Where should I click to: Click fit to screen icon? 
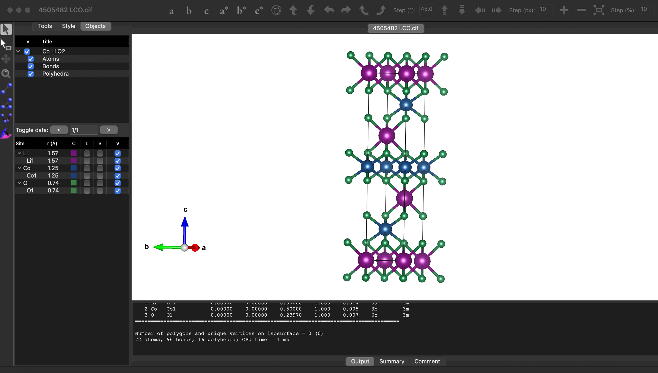tap(599, 10)
